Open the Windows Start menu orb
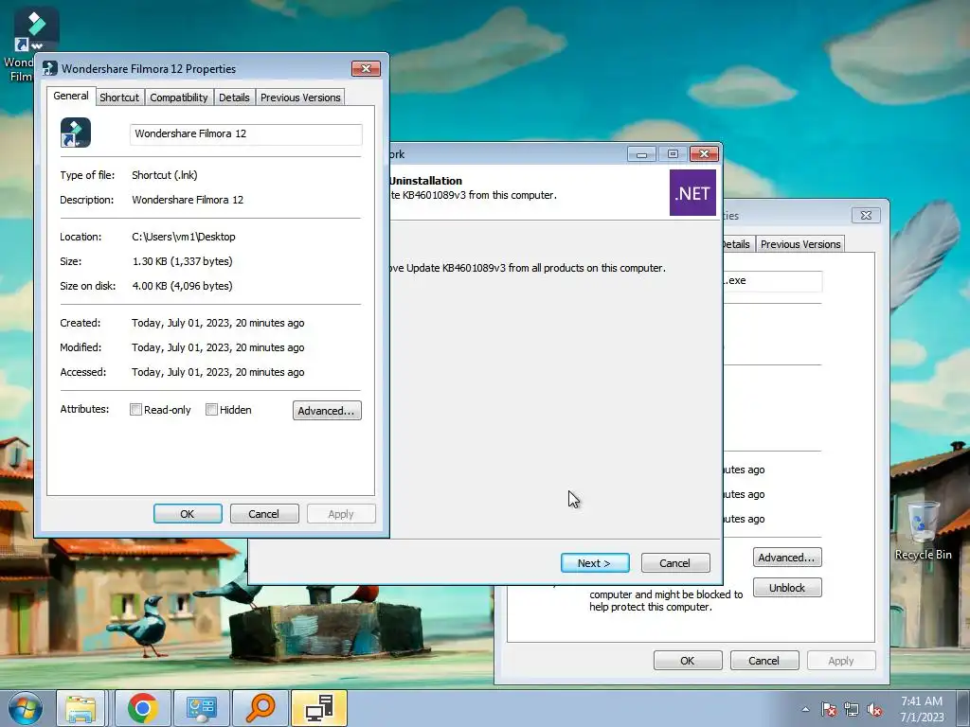 click(x=26, y=708)
